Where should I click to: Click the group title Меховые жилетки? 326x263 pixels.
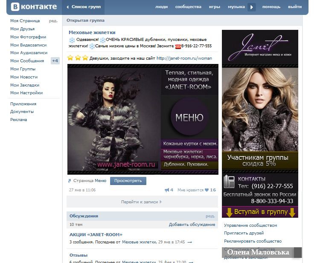(92, 32)
